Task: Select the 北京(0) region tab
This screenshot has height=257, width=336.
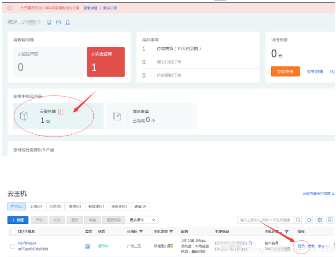Action: (56, 206)
